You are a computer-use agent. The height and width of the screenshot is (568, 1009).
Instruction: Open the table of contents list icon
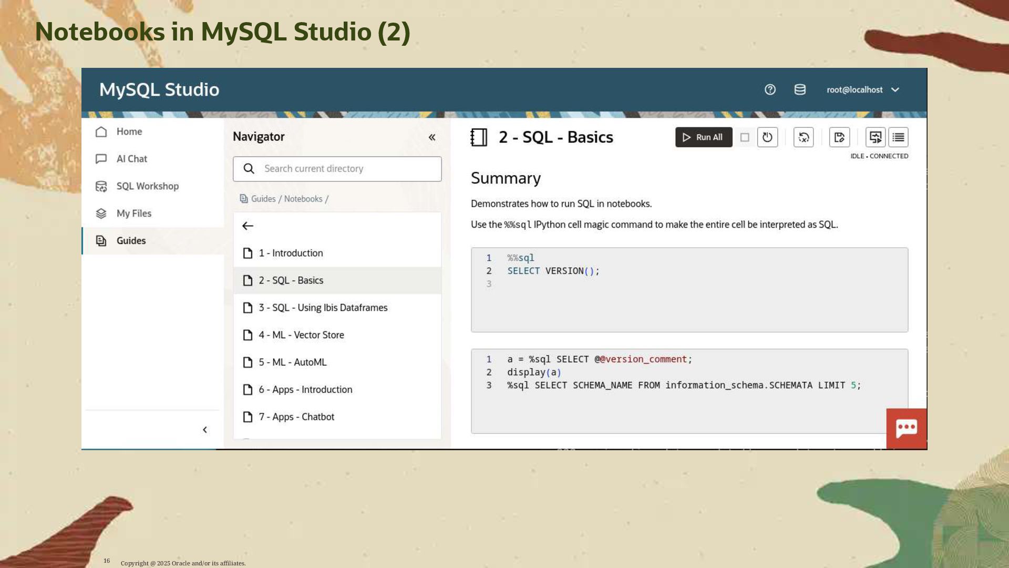point(898,137)
